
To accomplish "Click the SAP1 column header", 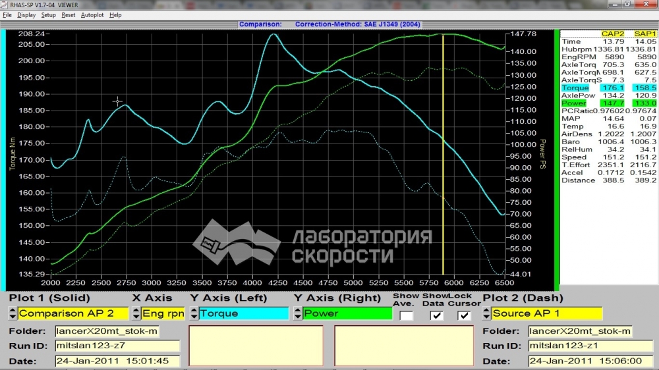I will pos(645,34).
